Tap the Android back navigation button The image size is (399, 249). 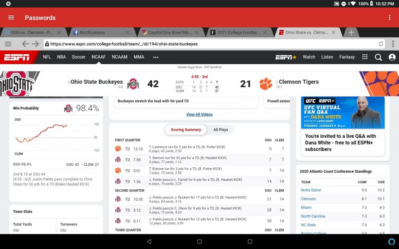point(149,241)
